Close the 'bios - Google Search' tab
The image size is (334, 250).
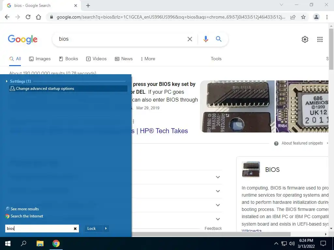(76, 6)
